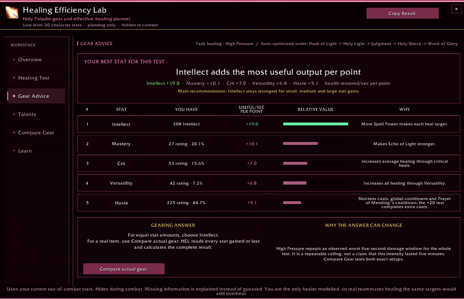The height and width of the screenshot is (299, 464).
Task: Click WHY THE ANSWER CAN CHANGE heading
Action: tap(364, 225)
